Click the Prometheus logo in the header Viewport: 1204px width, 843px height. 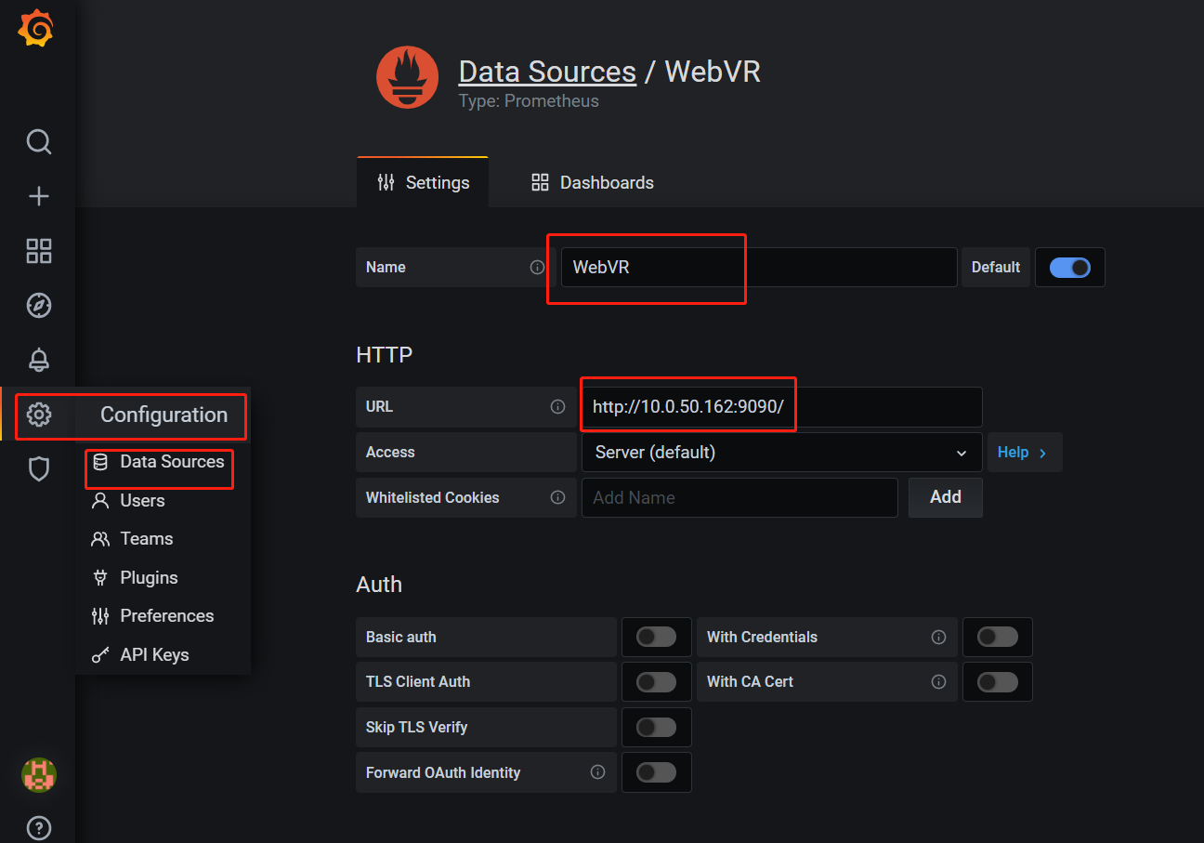(x=407, y=77)
